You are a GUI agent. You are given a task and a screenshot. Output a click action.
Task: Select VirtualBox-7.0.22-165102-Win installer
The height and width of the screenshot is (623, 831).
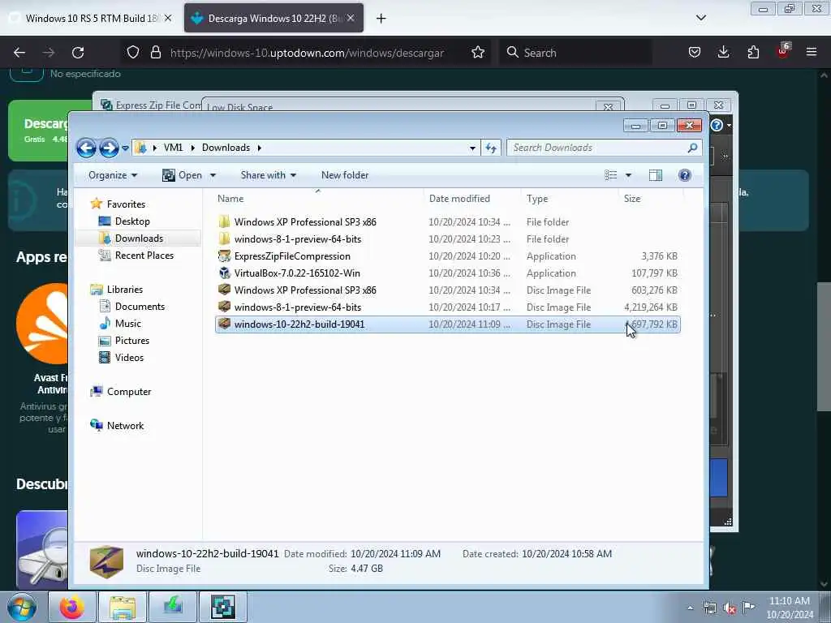(x=448, y=273)
